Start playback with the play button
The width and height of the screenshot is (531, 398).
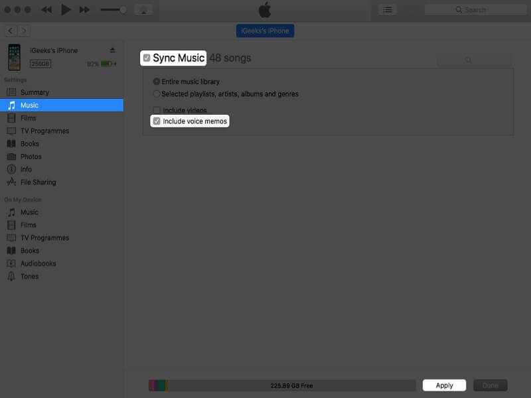point(66,9)
